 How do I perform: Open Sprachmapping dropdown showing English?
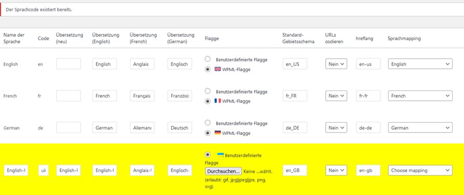click(x=420, y=64)
